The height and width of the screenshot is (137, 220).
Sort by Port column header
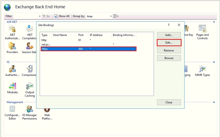click(x=82, y=35)
